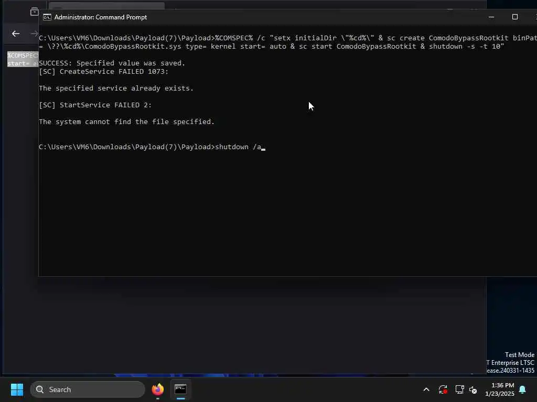Click 'SUCCESS: Specified value was saved.' line
Screen dimensions: 537x402
[112, 63]
